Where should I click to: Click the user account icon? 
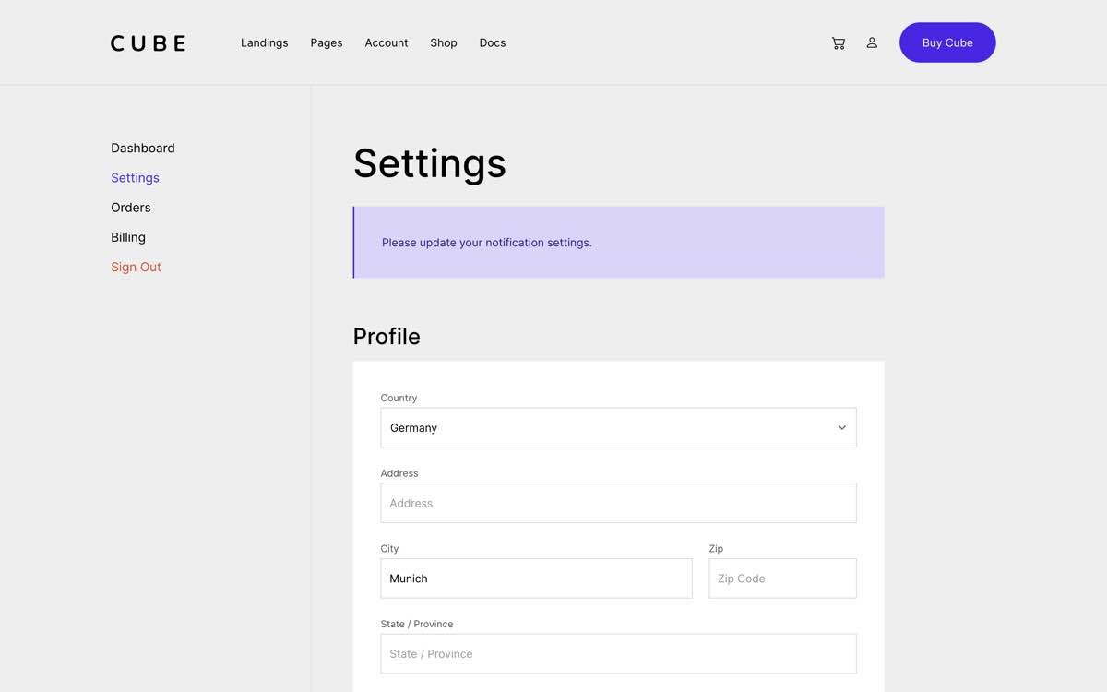[872, 42]
